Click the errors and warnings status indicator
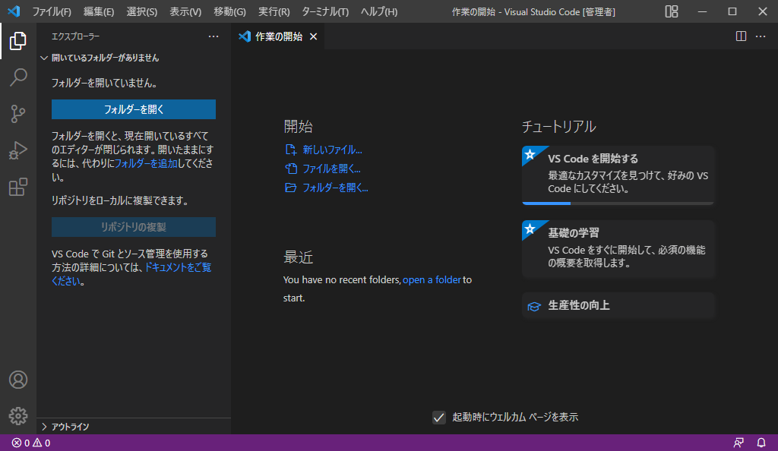This screenshot has height=451, width=778. pyautogui.click(x=30, y=443)
